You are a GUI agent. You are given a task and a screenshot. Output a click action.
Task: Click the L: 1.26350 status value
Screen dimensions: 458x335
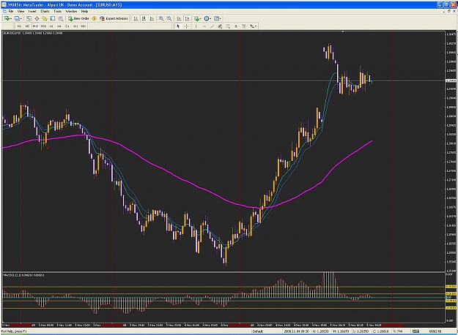click(361, 331)
